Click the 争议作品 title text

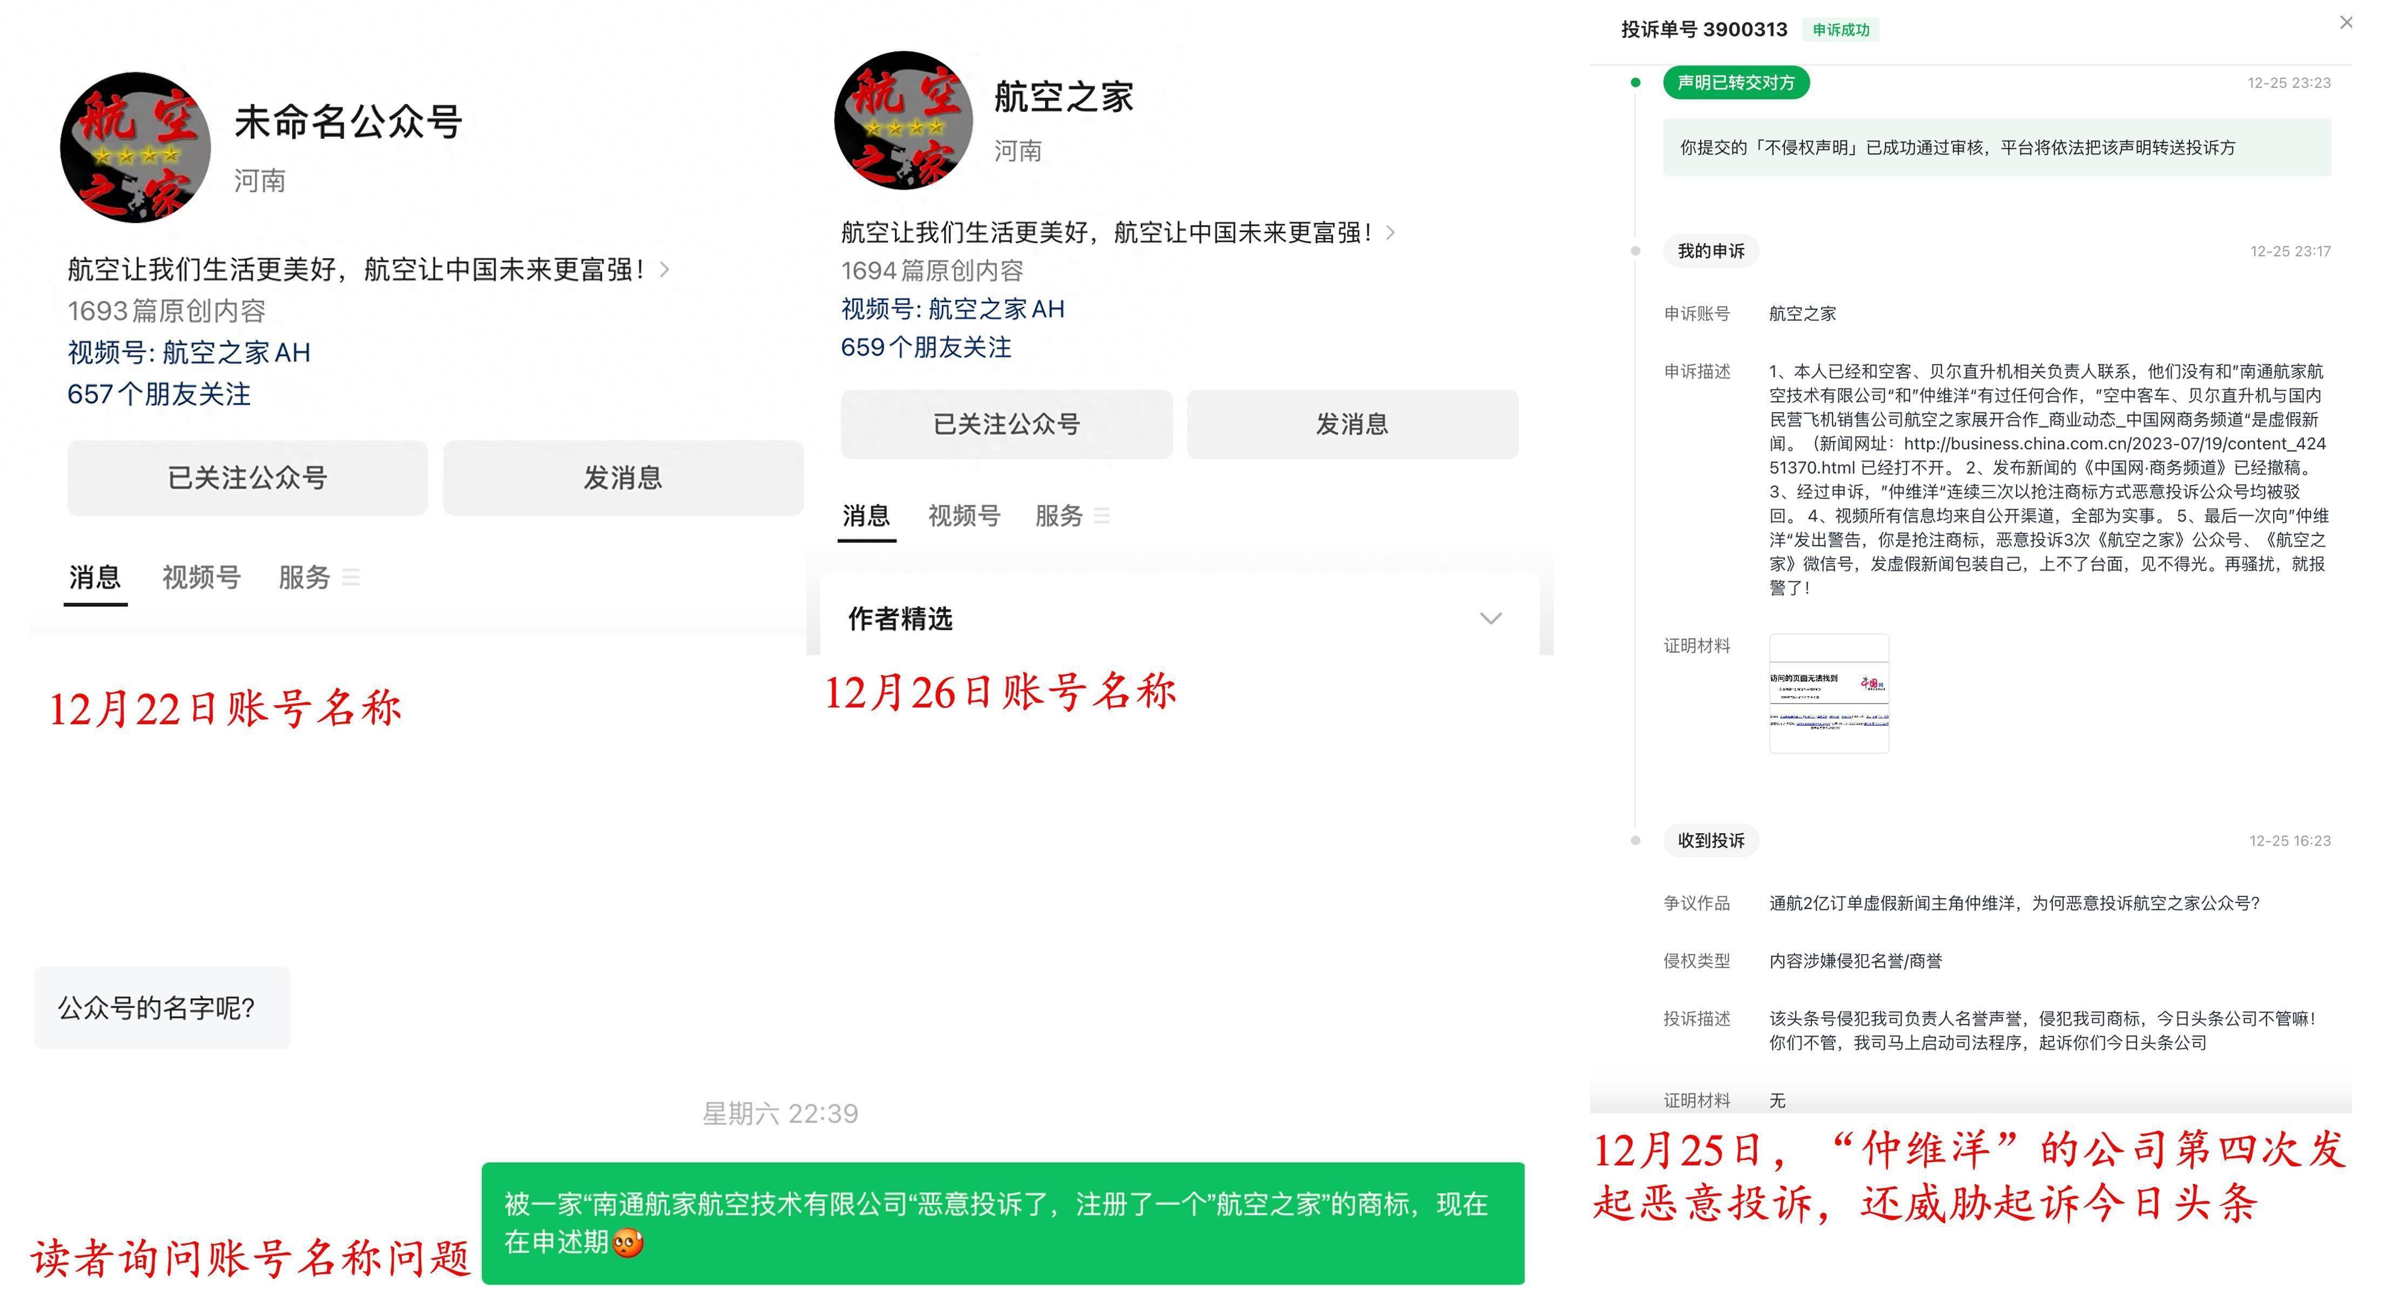tap(2014, 903)
